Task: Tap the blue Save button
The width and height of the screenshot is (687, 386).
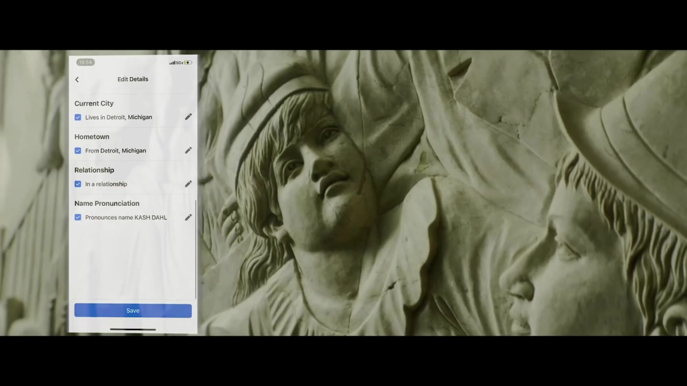Action: pos(133,310)
